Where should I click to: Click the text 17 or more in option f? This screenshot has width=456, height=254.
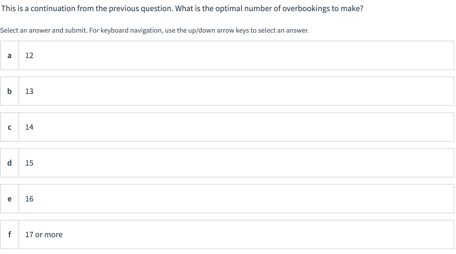coord(44,234)
